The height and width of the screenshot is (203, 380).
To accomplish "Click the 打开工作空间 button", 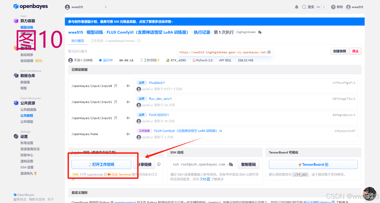I will 102,164.
